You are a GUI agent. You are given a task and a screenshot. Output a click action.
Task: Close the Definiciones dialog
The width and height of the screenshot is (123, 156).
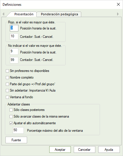[118, 4]
